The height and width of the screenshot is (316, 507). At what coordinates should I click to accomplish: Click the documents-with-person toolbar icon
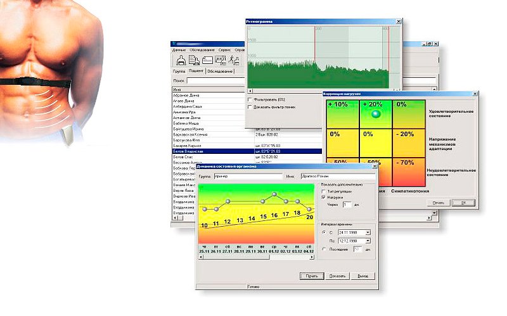tap(194, 60)
